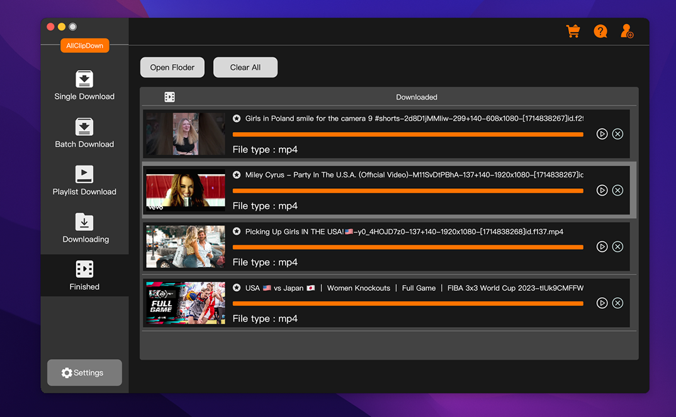This screenshot has height=417, width=676.
Task: Click the film strip icon in Downloaded header
Action: click(169, 97)
